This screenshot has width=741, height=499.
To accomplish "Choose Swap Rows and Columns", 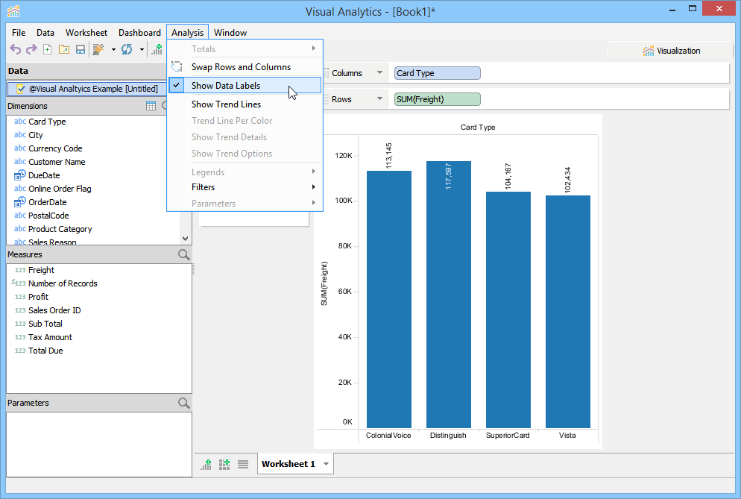I will 245,66.
